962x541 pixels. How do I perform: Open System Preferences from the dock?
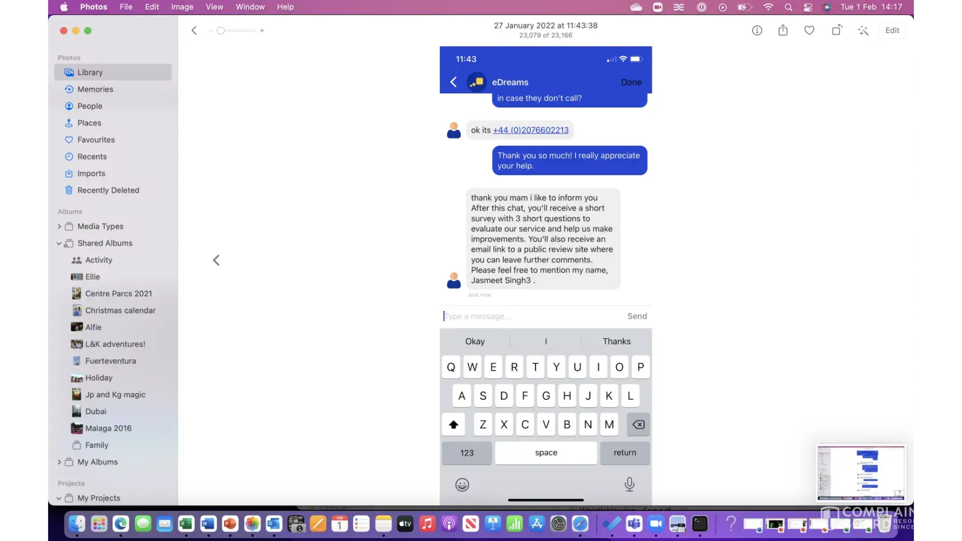[558, 524]
